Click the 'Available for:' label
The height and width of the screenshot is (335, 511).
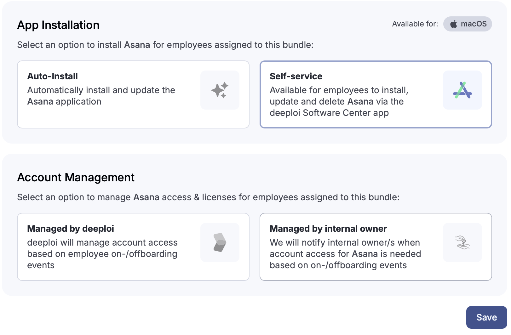(415, 24)
